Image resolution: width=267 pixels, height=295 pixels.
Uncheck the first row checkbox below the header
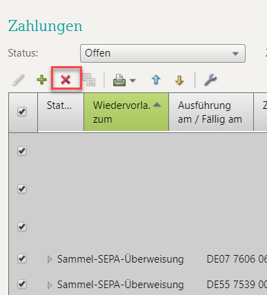22,151
